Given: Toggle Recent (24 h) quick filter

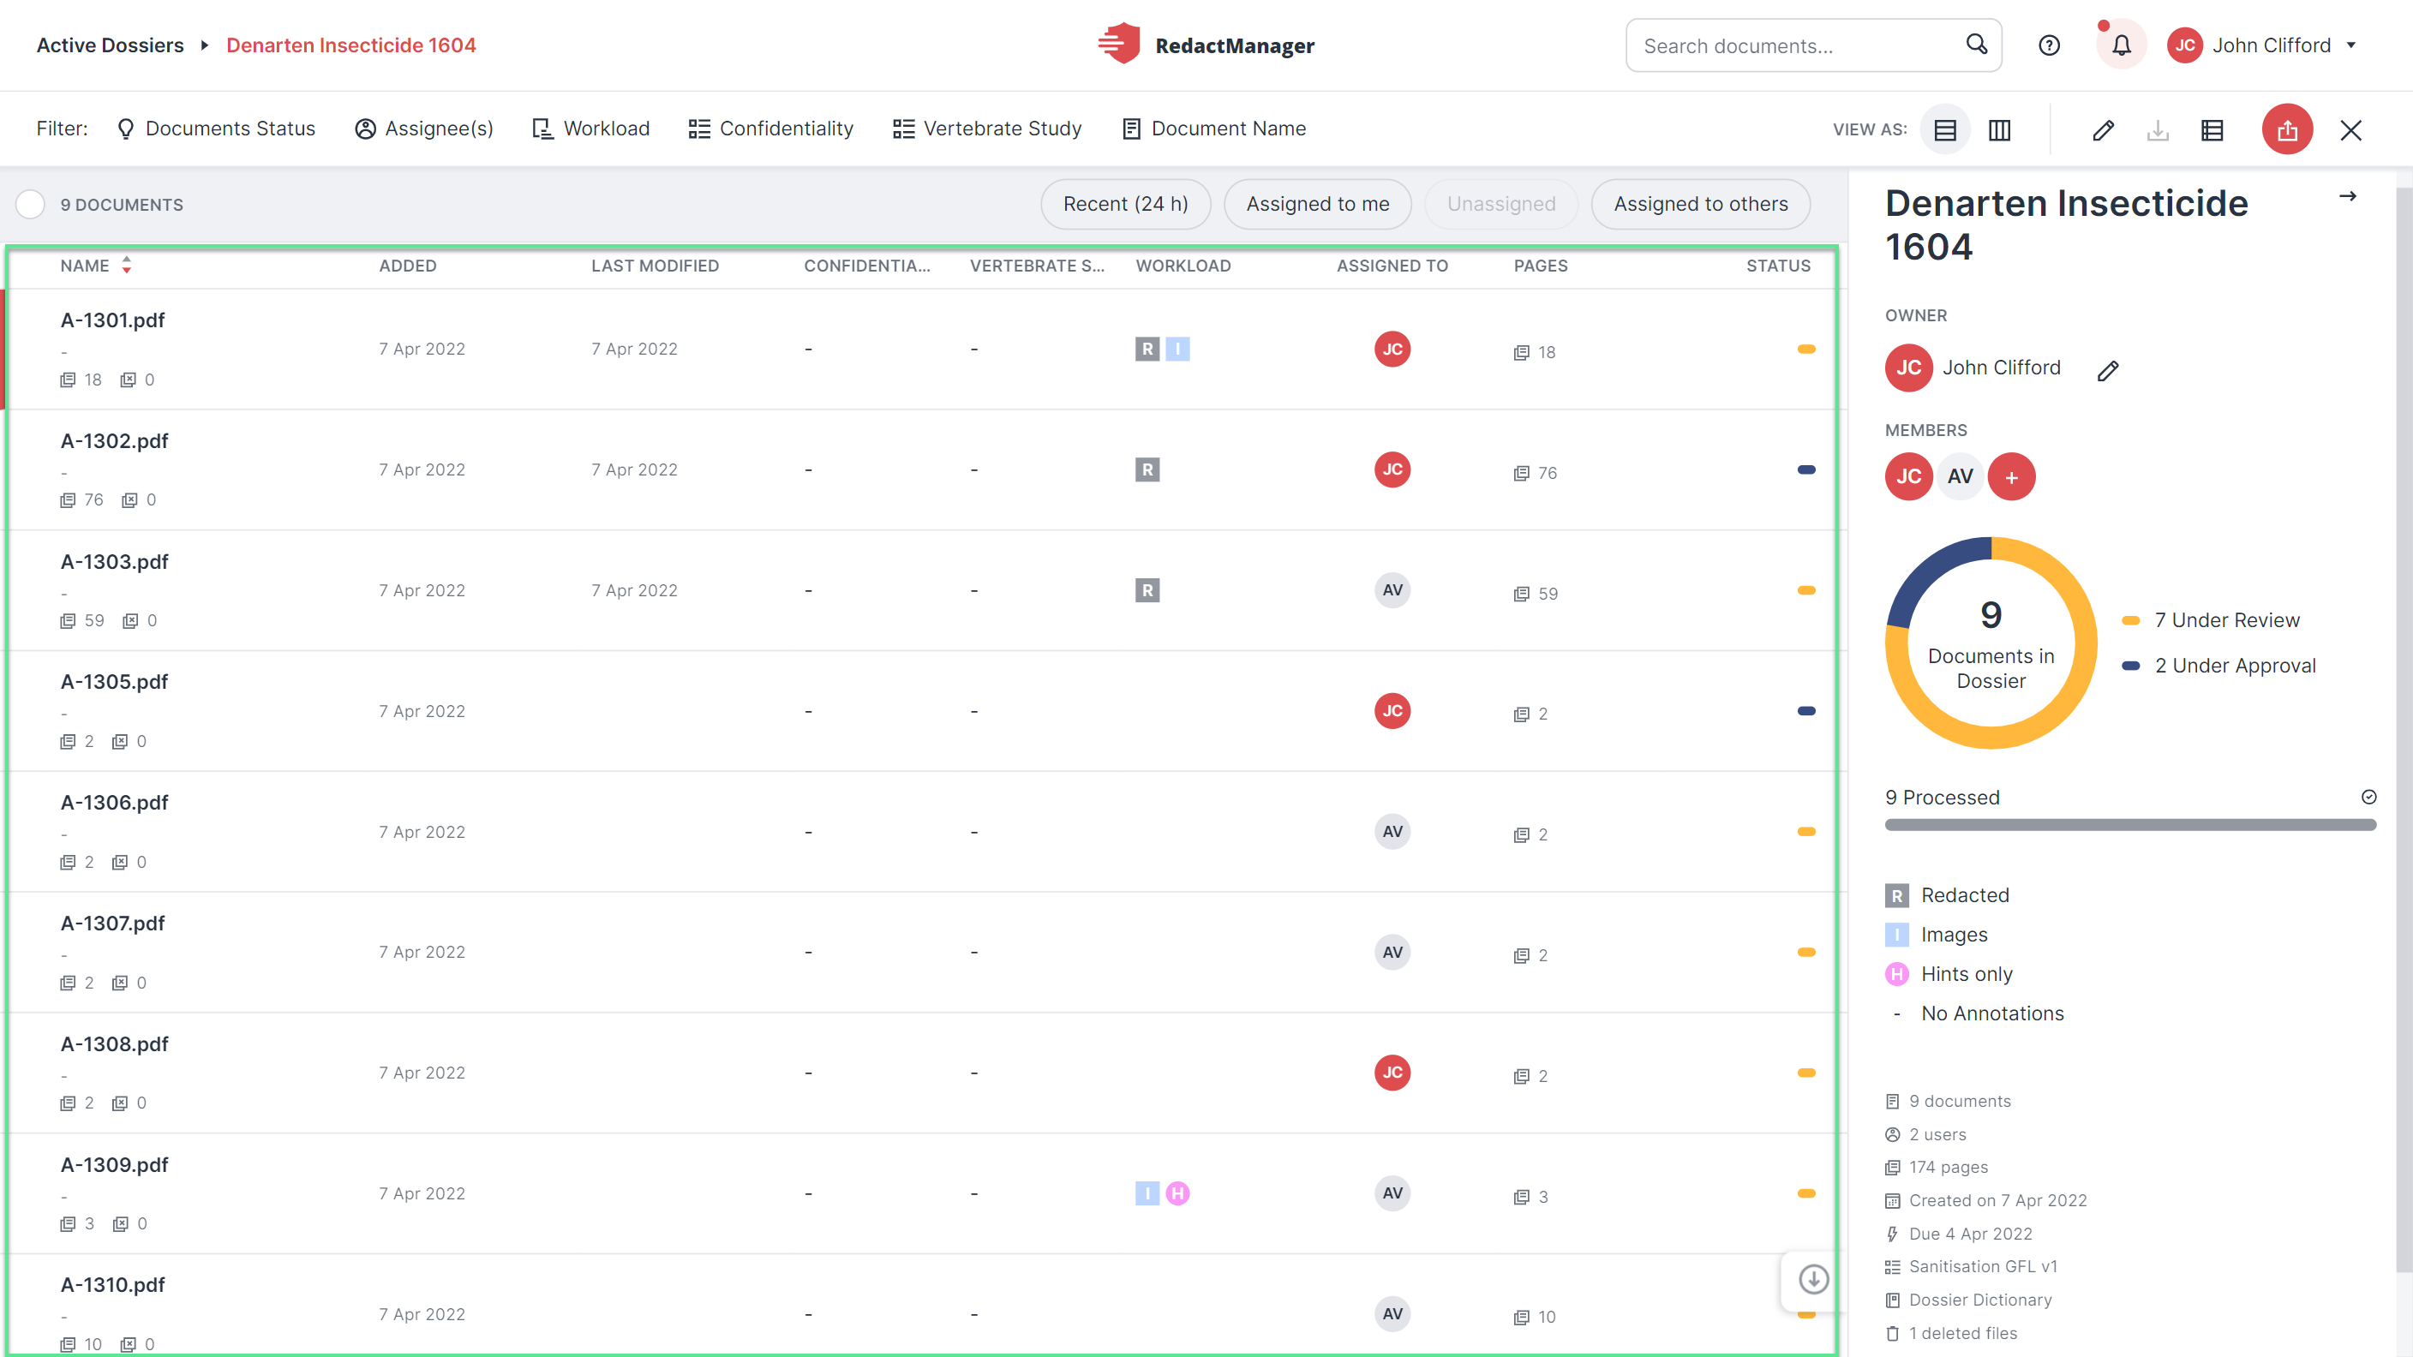Looking at the screenshot, I should pos(1125,204).
